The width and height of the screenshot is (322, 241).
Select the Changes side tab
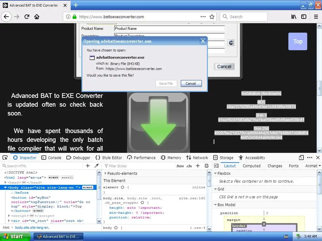click(x=275, y=166)
